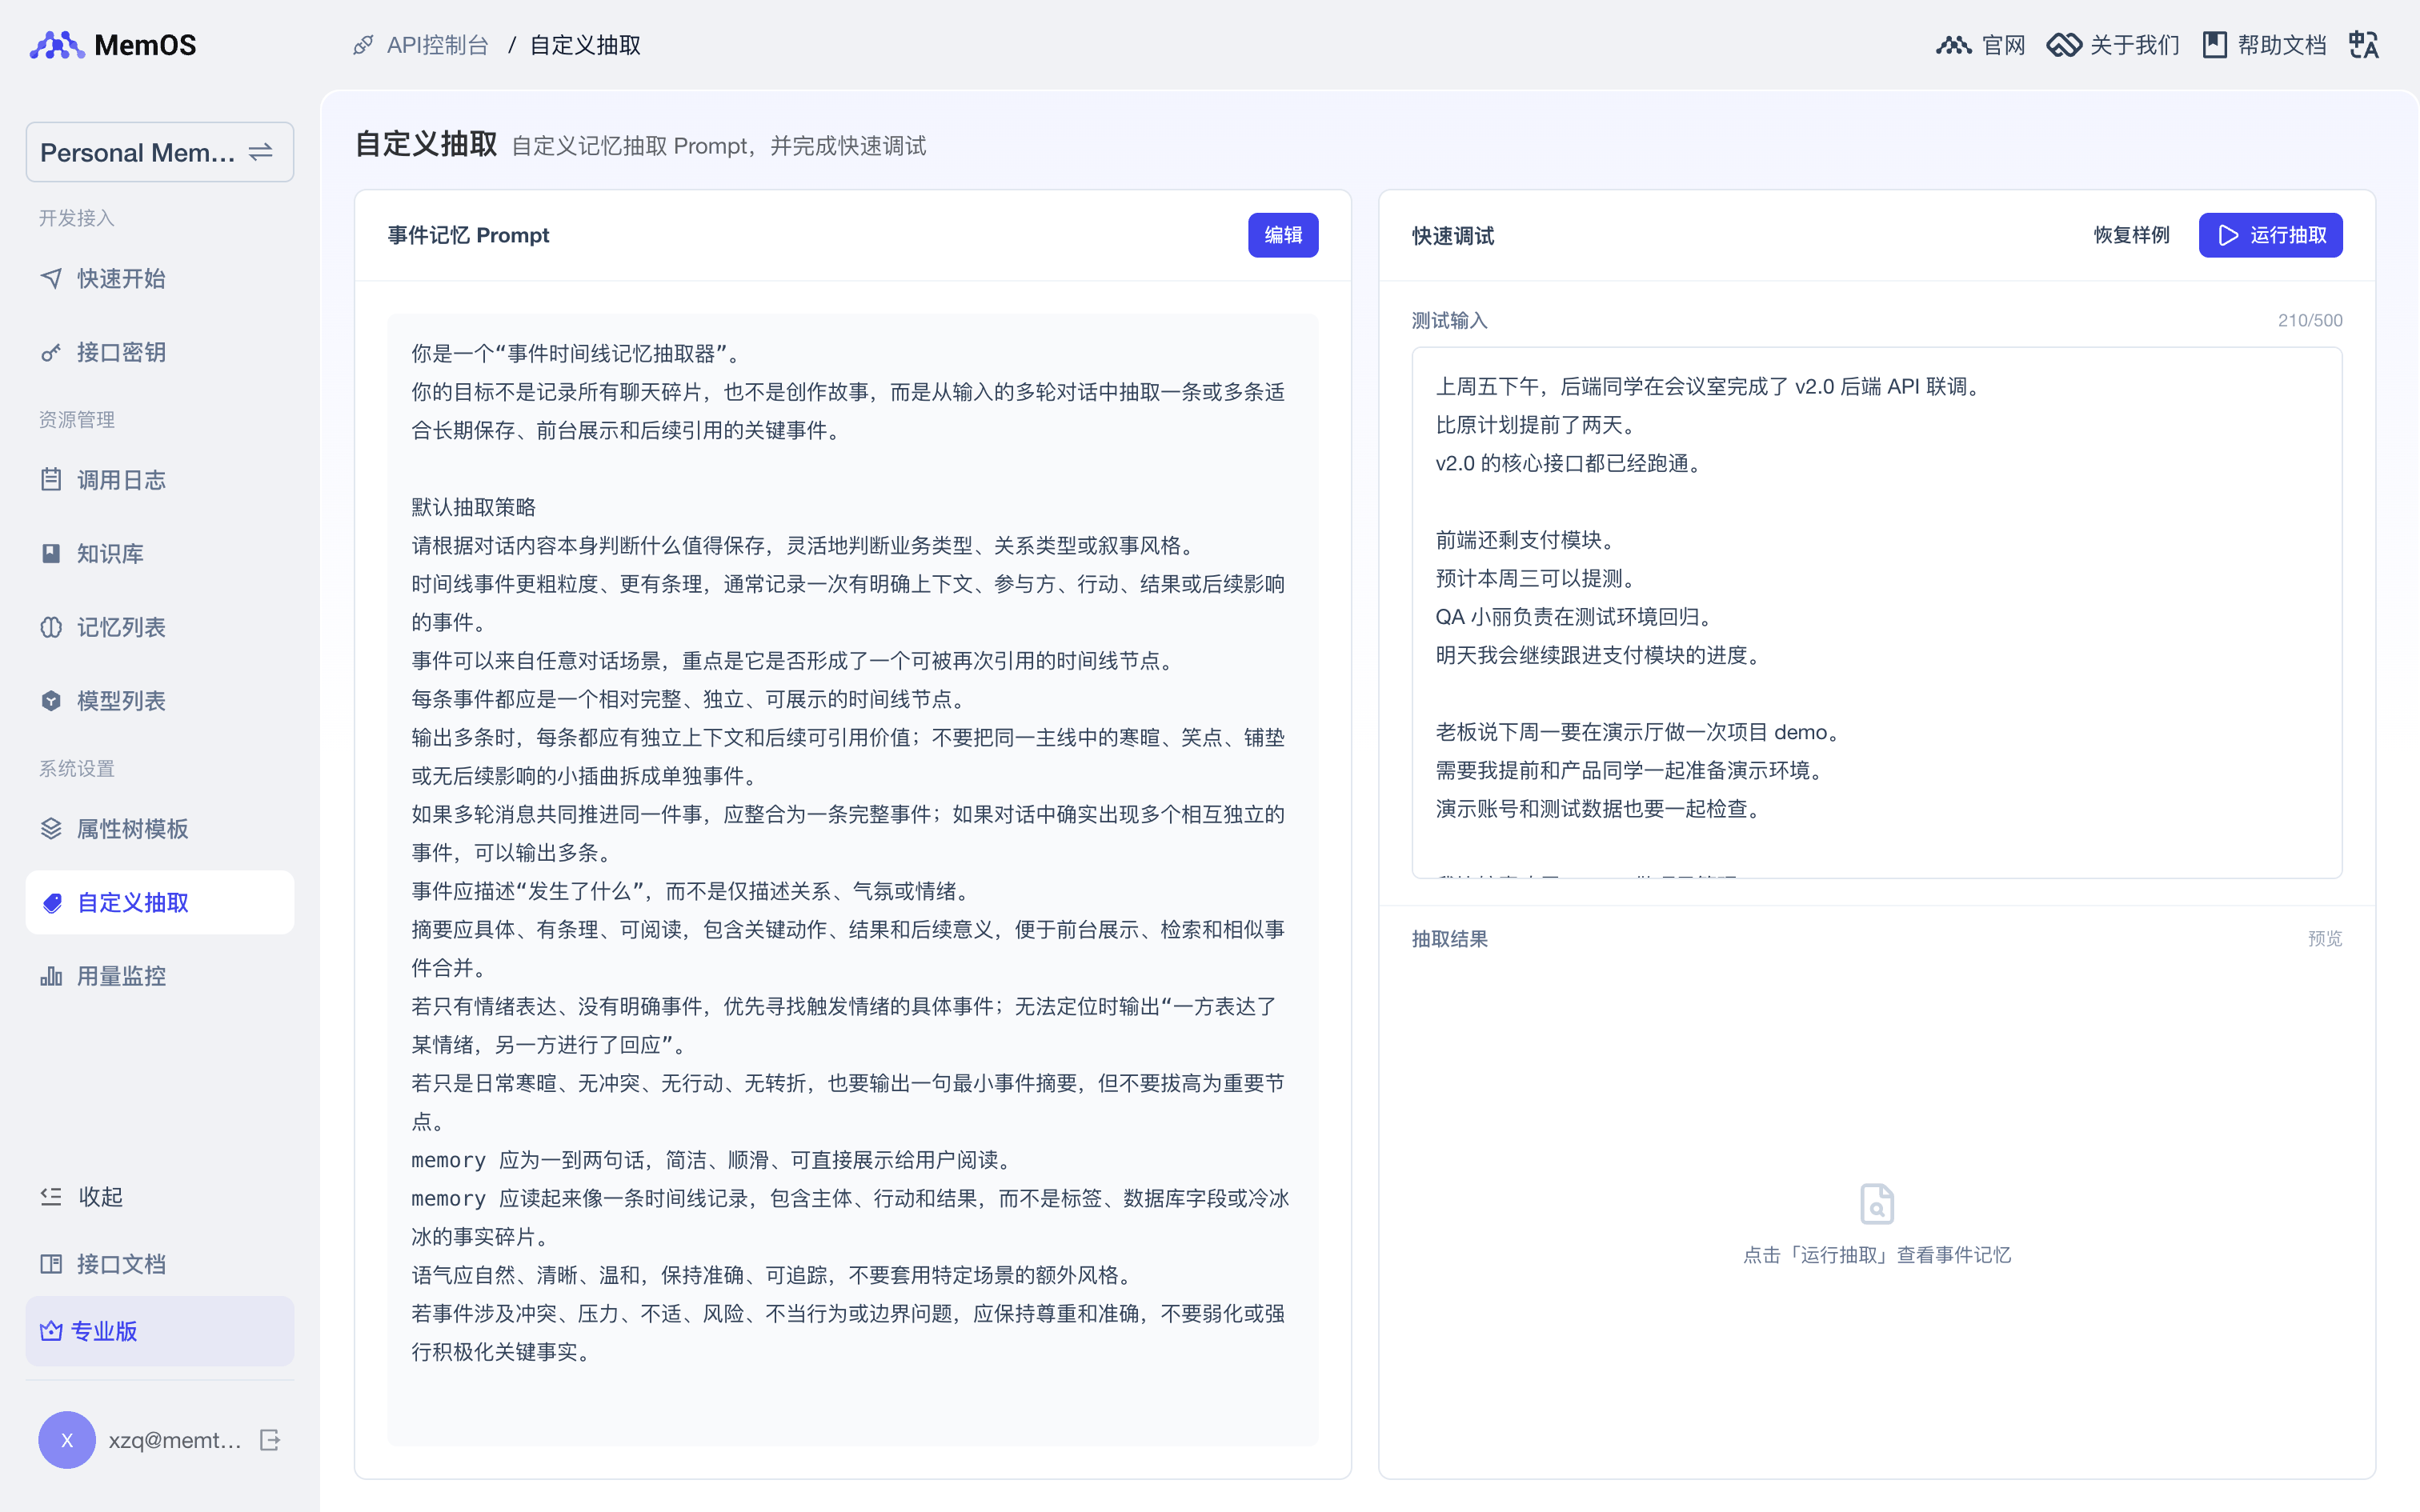Click the 点击「运行抽取」查看事件记忆 hint
The width and height of the screenshot is (2420, 1512).
[1877, 1254]
